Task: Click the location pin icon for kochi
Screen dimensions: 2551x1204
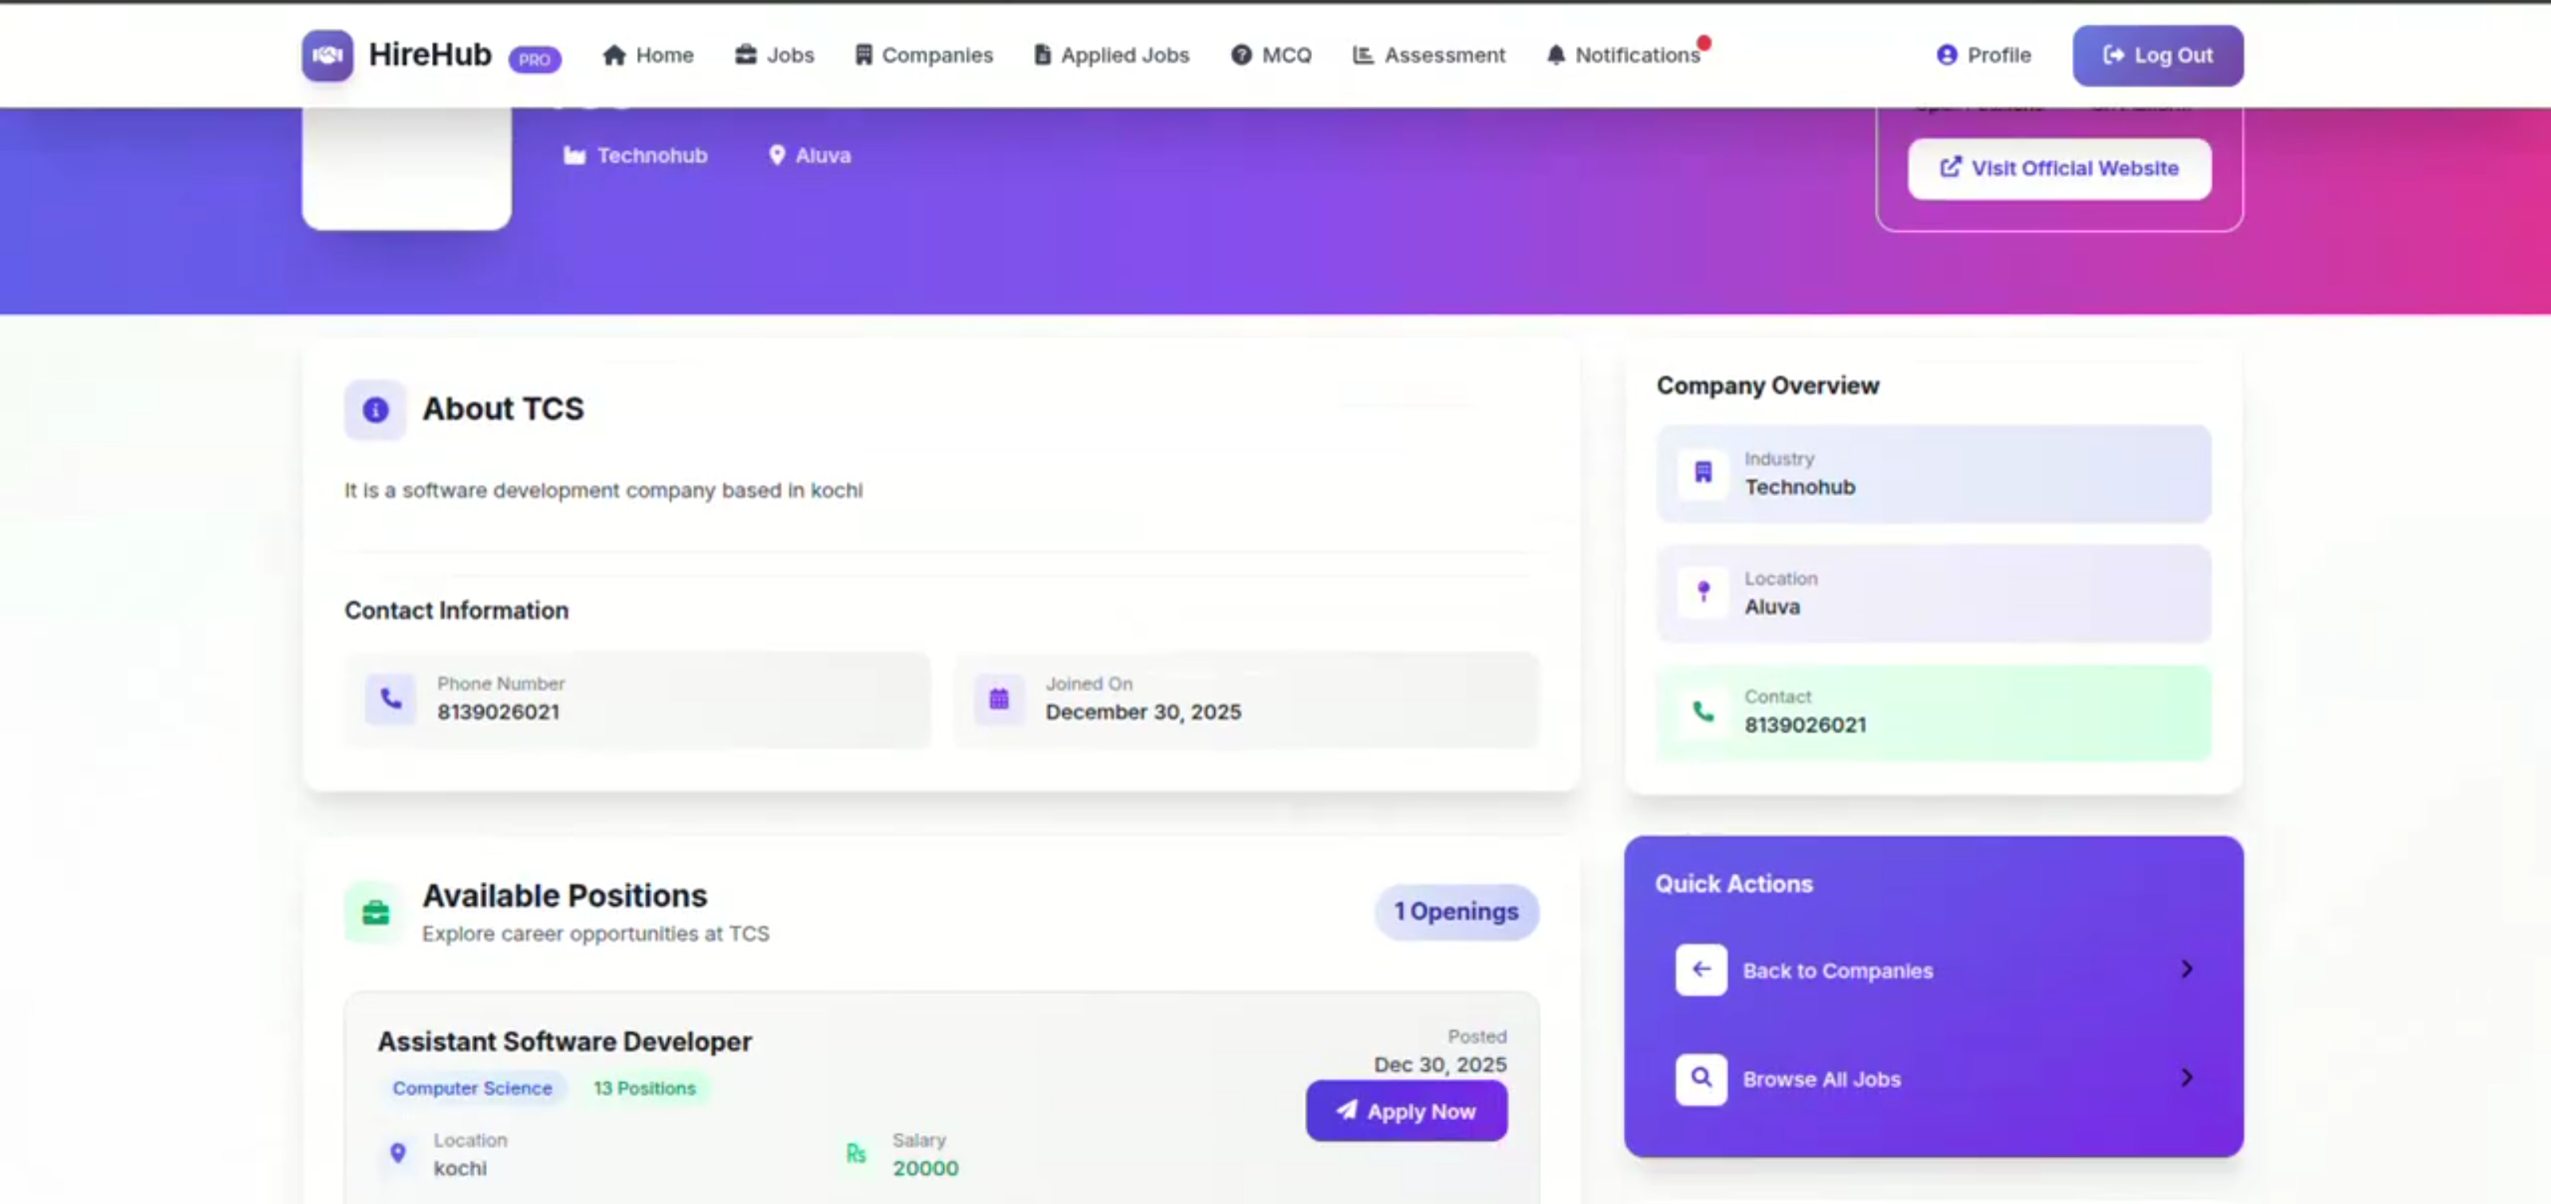Action: click(398, 1154)
